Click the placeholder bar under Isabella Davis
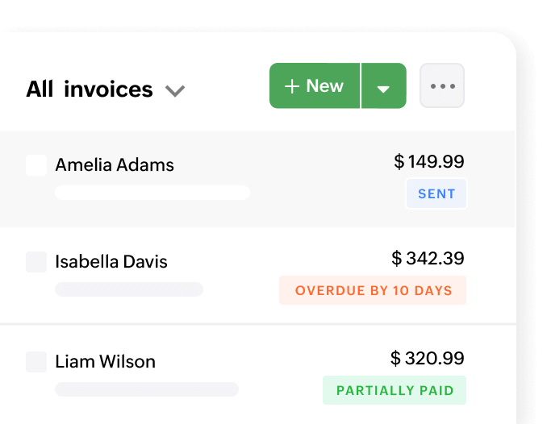Viewport: 547px width, 424px height. coord(129,289)
